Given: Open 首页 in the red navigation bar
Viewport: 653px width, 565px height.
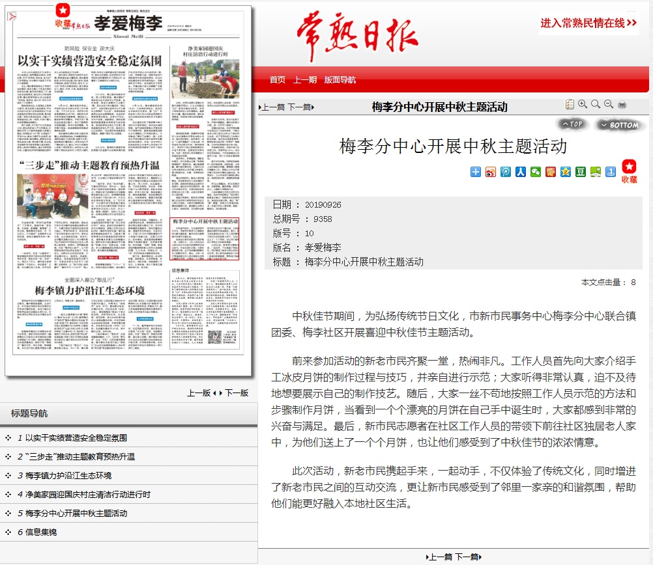Looking at the screenshot, I should [278, 80].
